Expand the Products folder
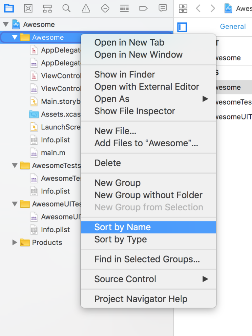 [14, 242]
